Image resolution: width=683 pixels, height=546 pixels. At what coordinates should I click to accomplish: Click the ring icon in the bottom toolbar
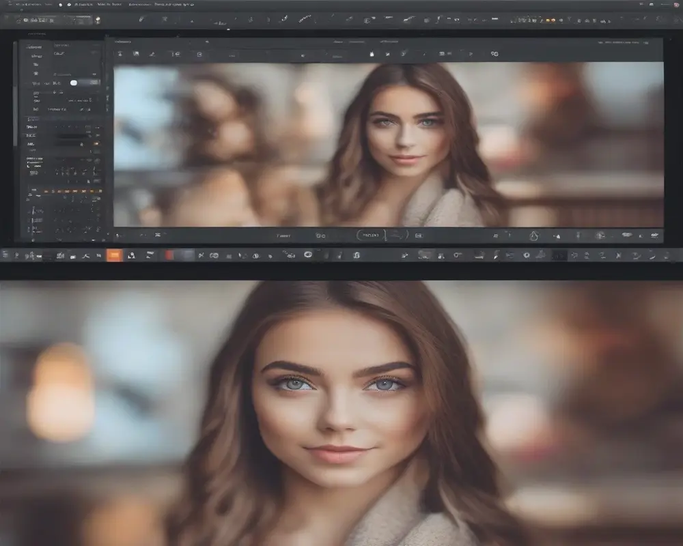pyautogui.click(x=308, y=255)
